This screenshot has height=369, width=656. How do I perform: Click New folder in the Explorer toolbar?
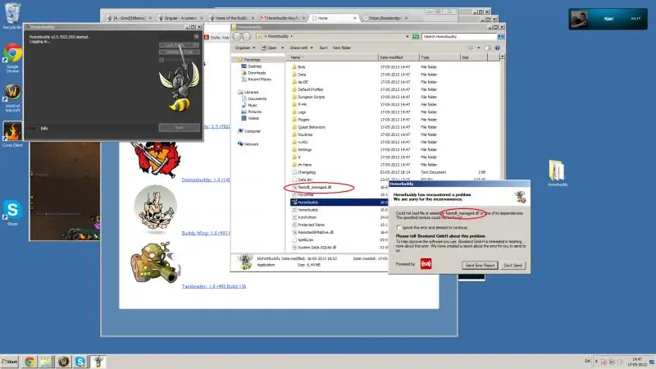342,48
